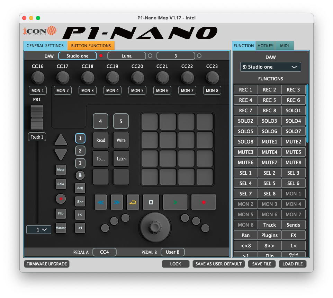The width and height of the screenshot is (333, 298).
Task: Click the Write automation button
Action: [121, 140]
